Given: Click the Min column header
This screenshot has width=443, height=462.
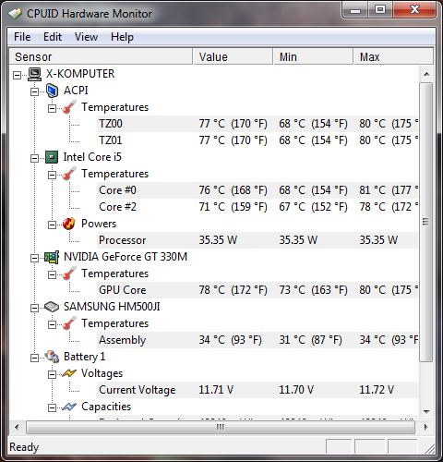Looking at the screenshot, I should [313, 56].
